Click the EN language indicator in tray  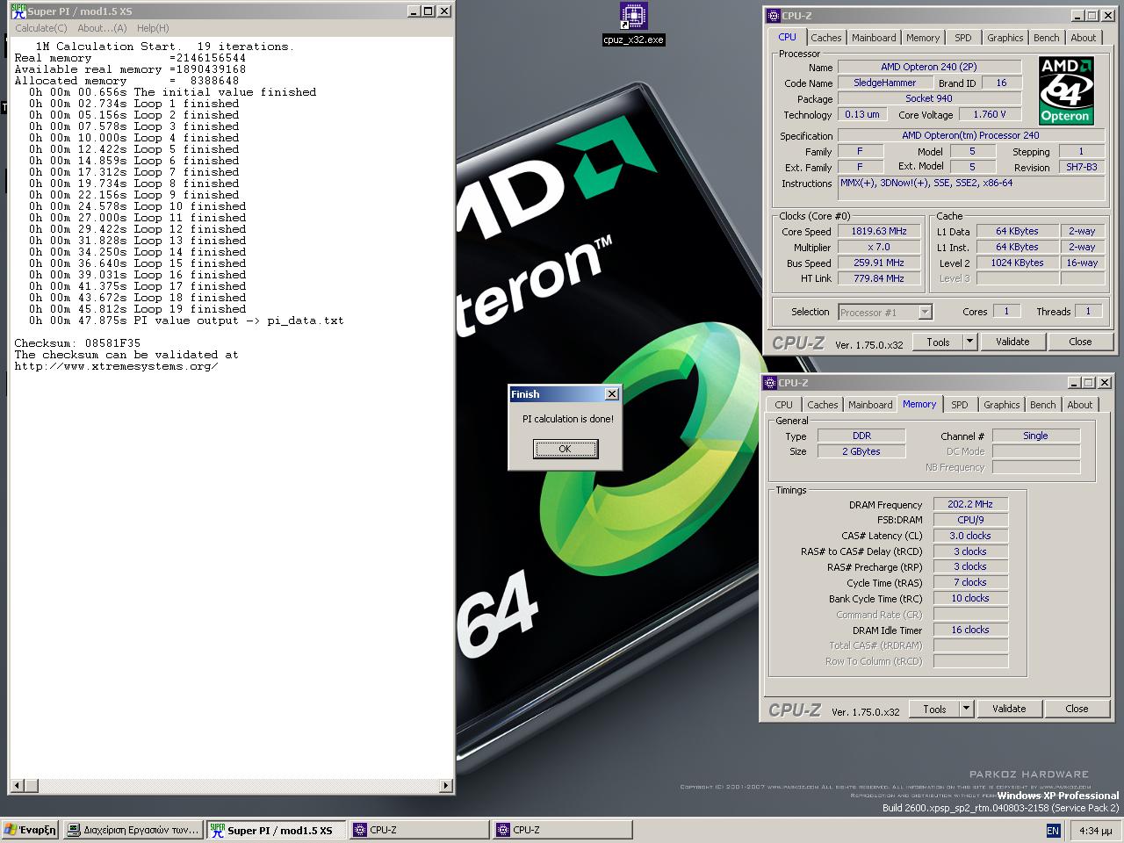point(1053,831)
